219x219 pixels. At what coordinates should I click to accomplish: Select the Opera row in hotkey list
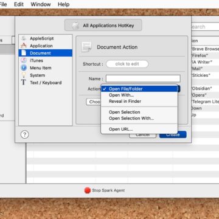[x=205, y=95]
